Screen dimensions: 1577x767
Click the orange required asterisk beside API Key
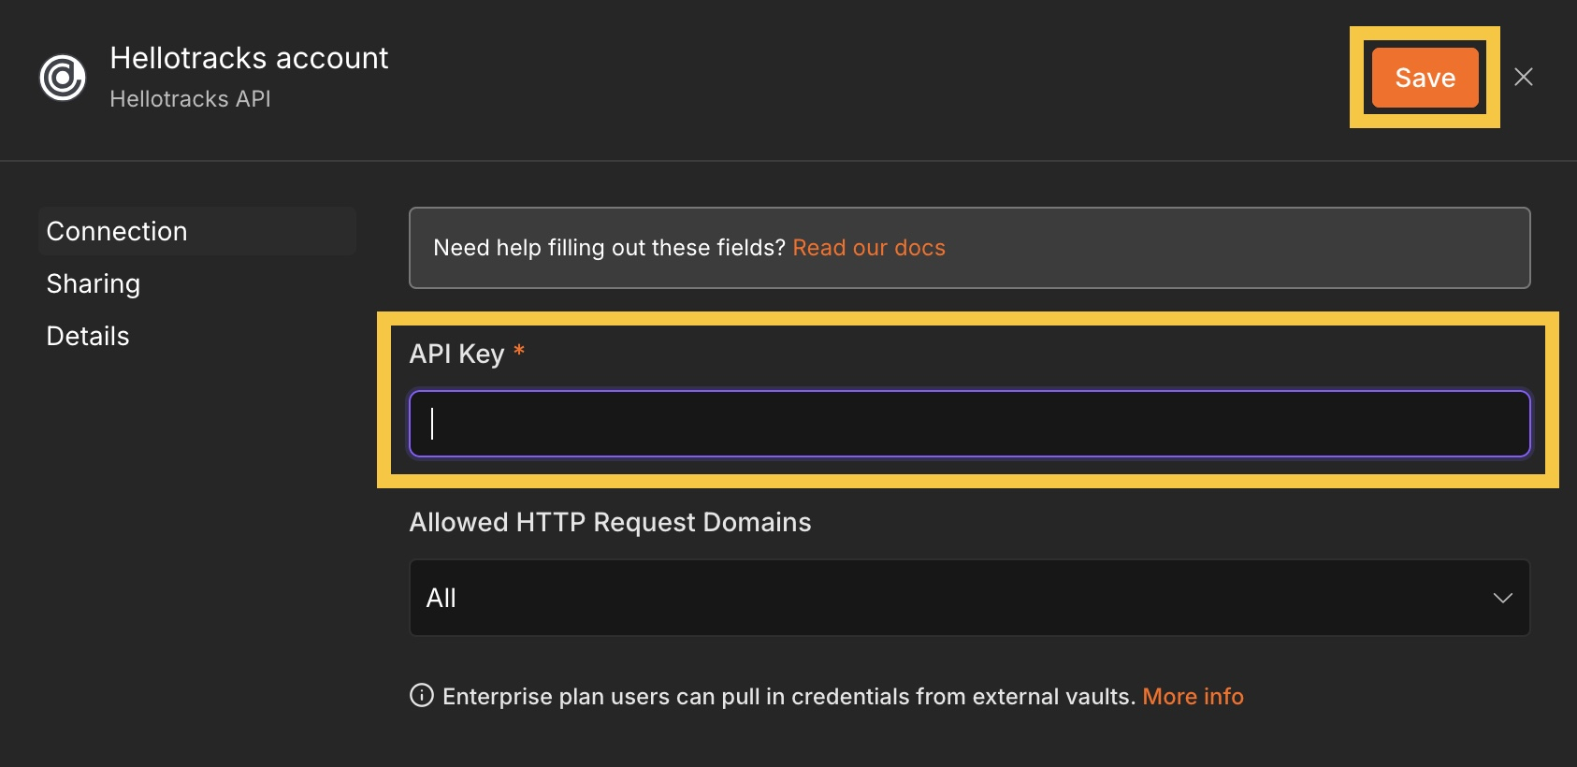coord(519,351)
